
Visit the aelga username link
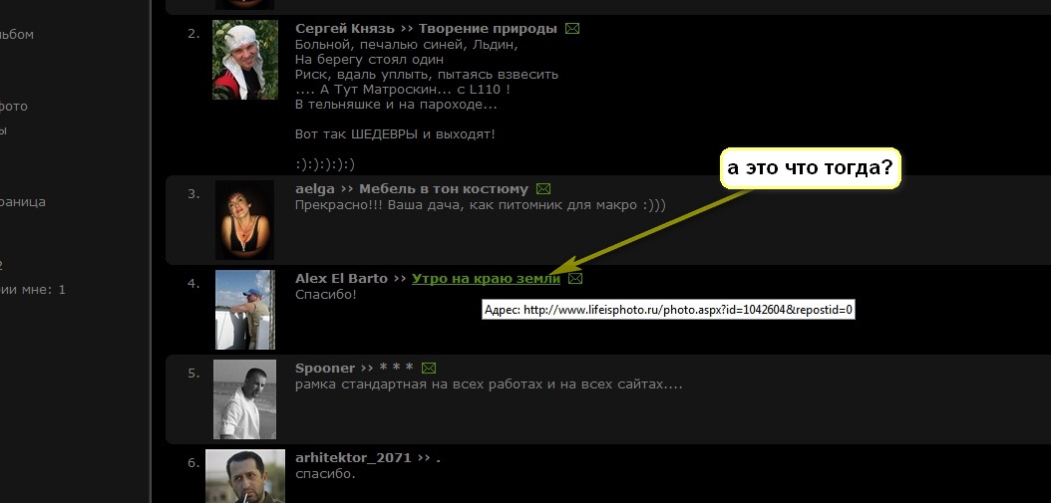pos(315,188)
